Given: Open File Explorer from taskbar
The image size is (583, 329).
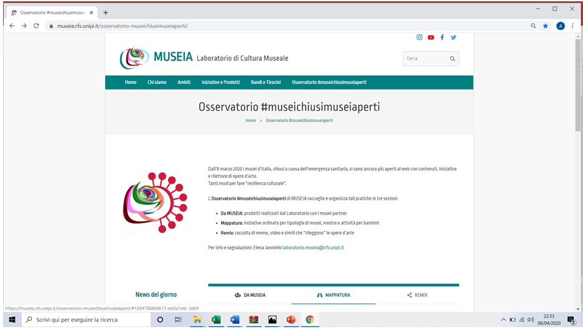Looking at the screenshot, I should coord(197,319).
